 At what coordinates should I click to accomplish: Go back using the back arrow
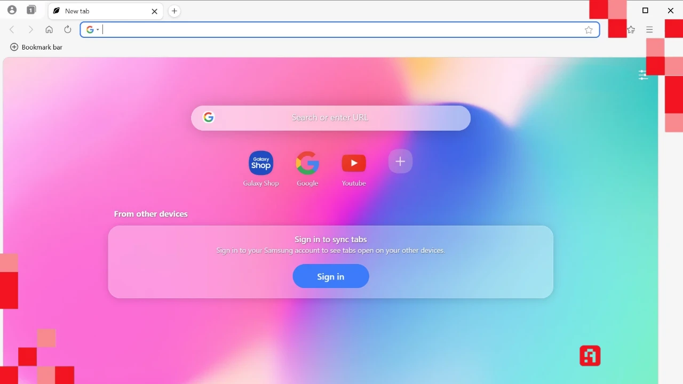pyautogui.click(x=12, y=29)
